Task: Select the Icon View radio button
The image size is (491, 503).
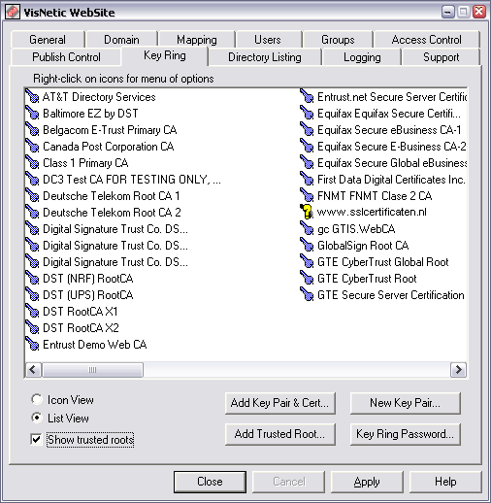Action: point(37,400)
